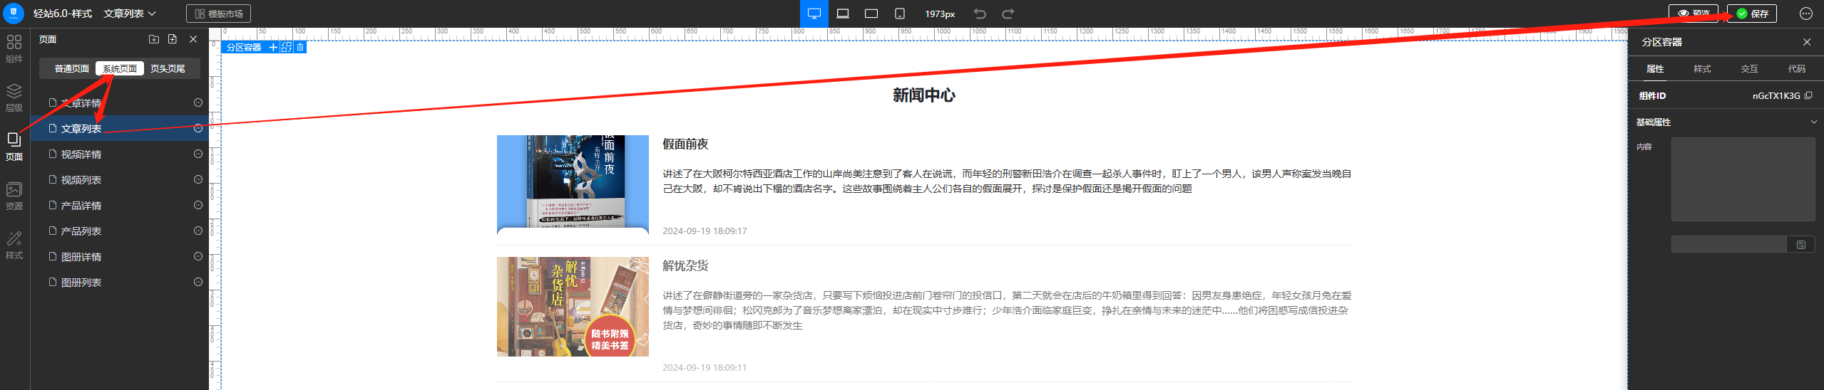The height and width of the screenshot is (390, 1824).
Task: Select the 分区容器 label tag on canvas
Action: click(244, 47)
